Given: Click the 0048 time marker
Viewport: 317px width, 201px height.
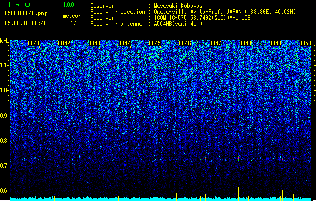Looking at the screenshot, I should 245,43.
